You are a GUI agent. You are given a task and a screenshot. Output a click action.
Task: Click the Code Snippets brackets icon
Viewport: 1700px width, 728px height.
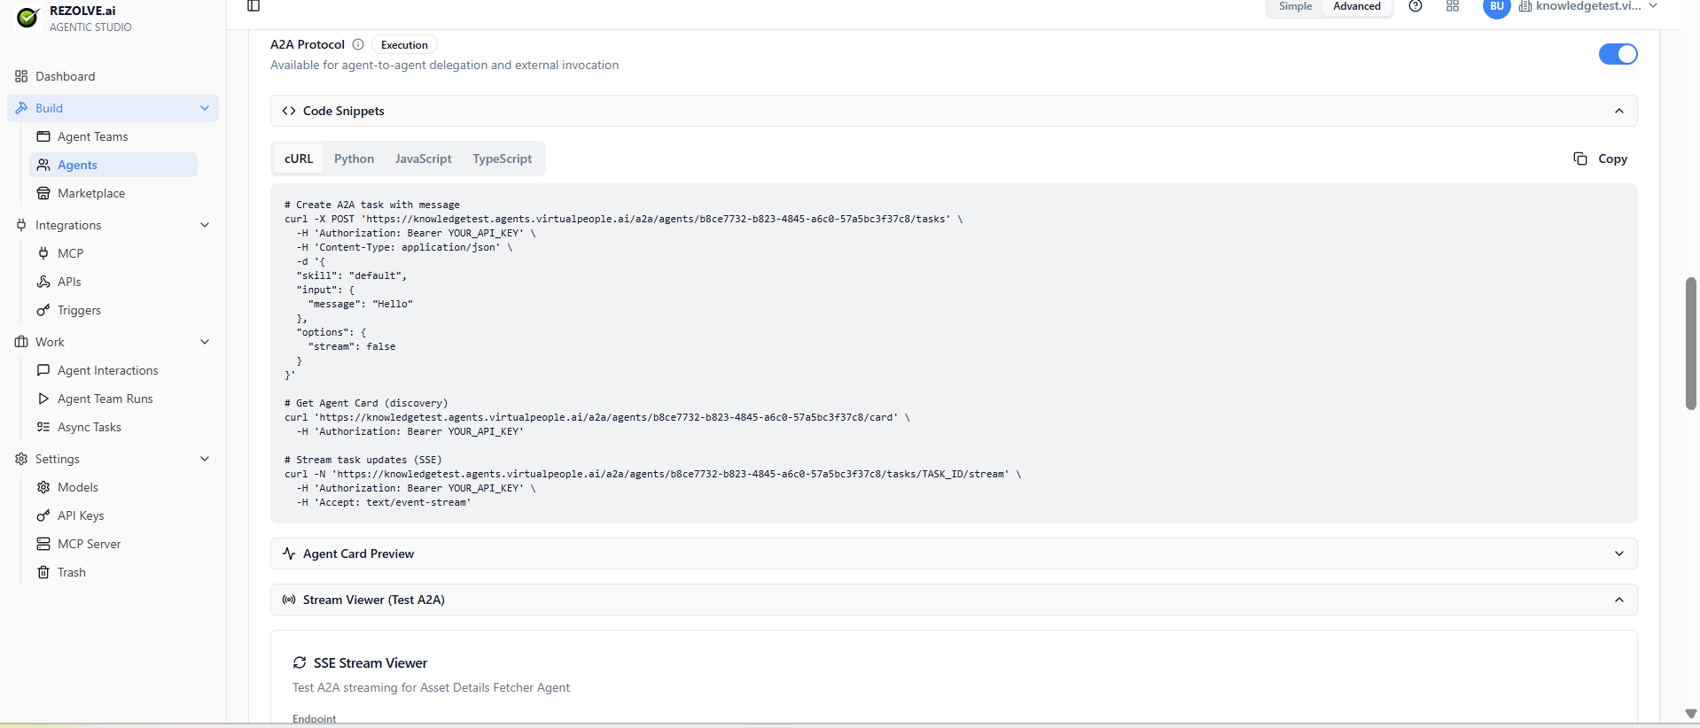[289, 111]
